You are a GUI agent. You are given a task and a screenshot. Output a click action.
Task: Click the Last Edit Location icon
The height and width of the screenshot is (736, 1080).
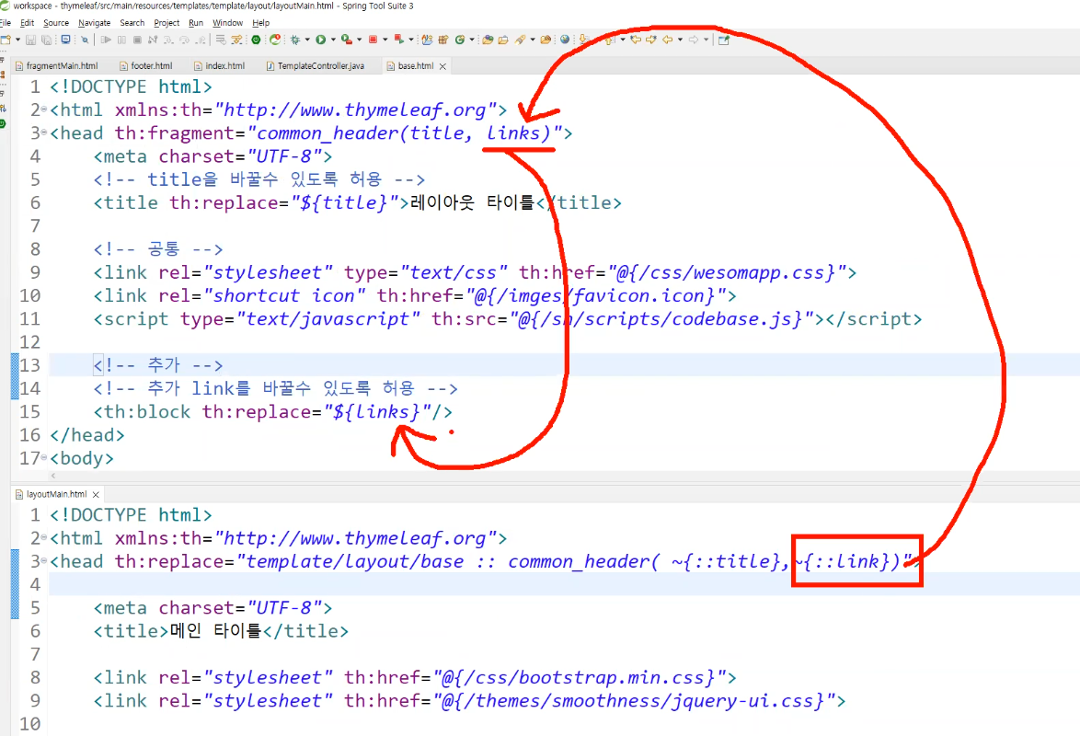pos(636,40)
